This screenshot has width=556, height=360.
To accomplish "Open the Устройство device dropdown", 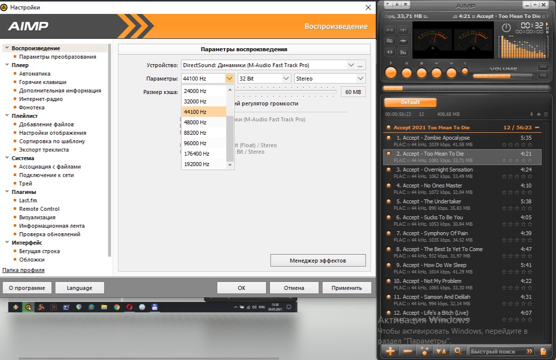I will (351, 65).
